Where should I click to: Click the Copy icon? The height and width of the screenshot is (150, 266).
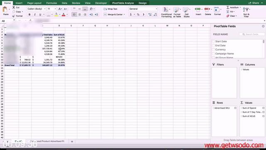[14, 12]
